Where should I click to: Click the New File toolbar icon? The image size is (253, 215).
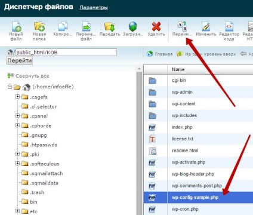click(16, 26)
